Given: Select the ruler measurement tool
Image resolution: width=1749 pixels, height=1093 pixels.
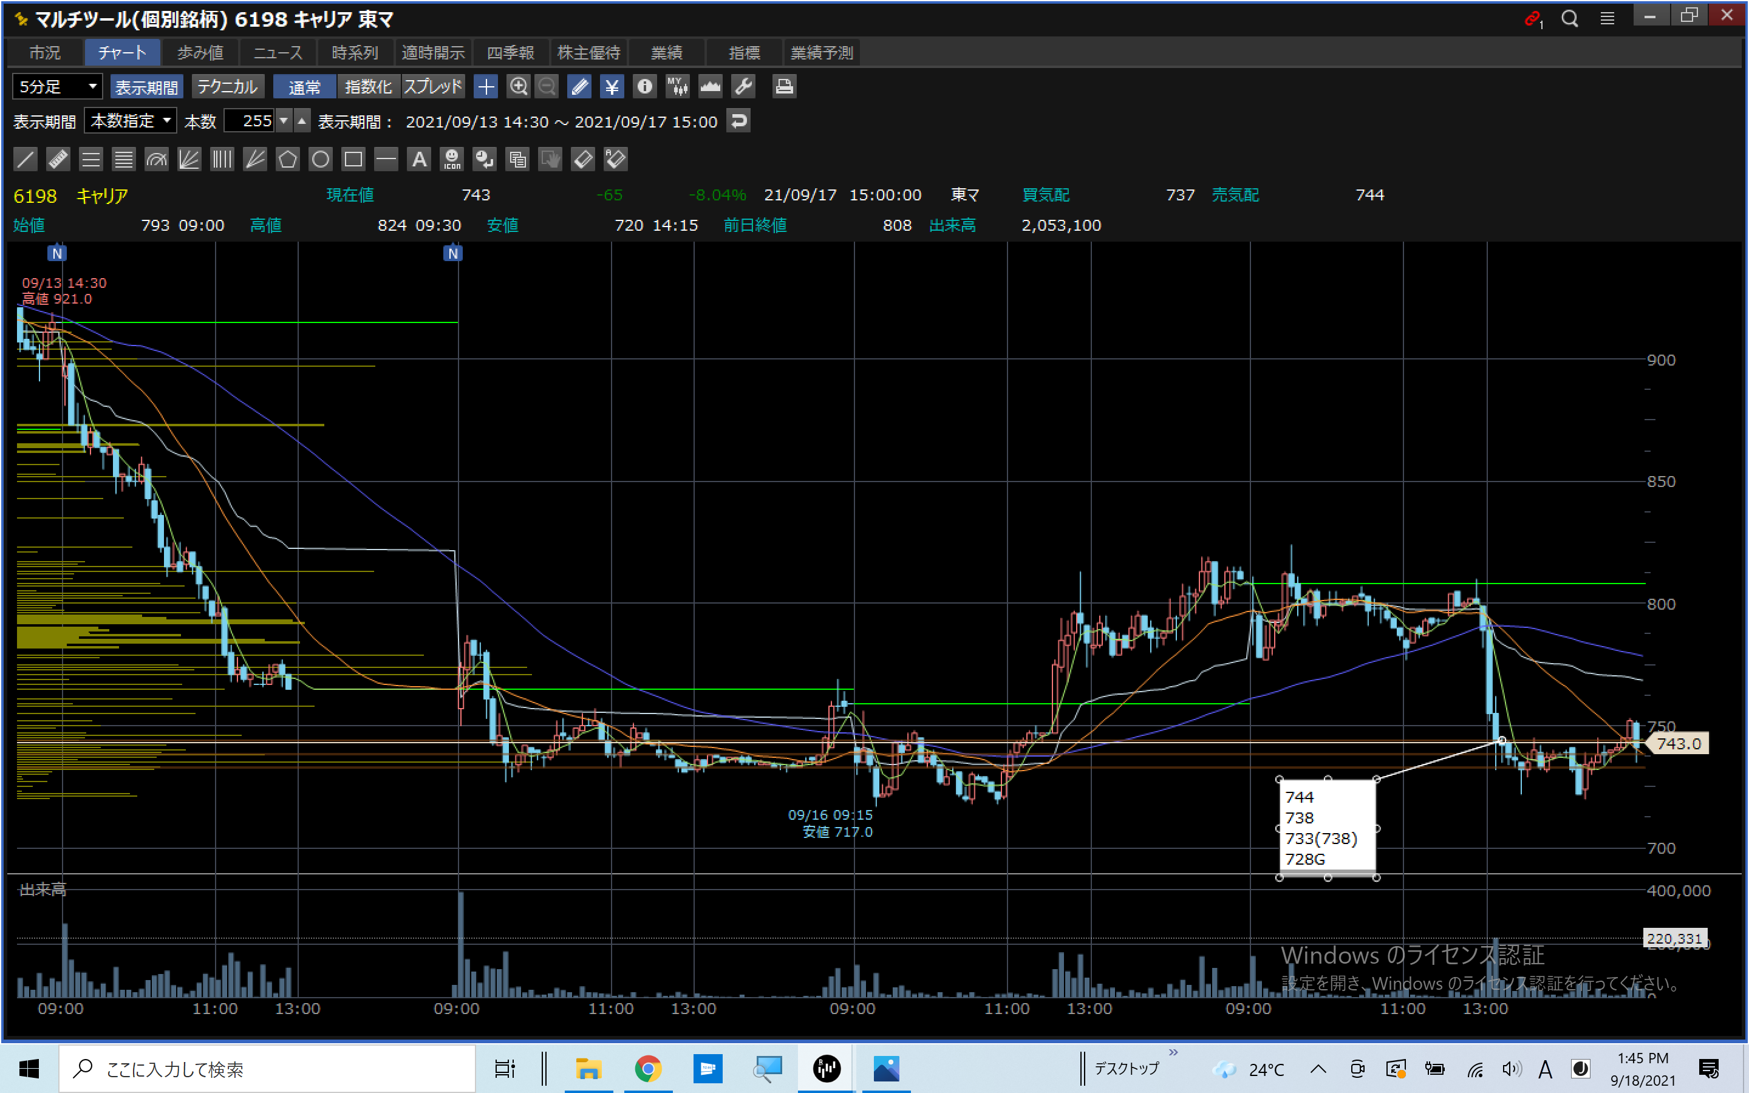Looking at the screenshot, I should point(58,159).
